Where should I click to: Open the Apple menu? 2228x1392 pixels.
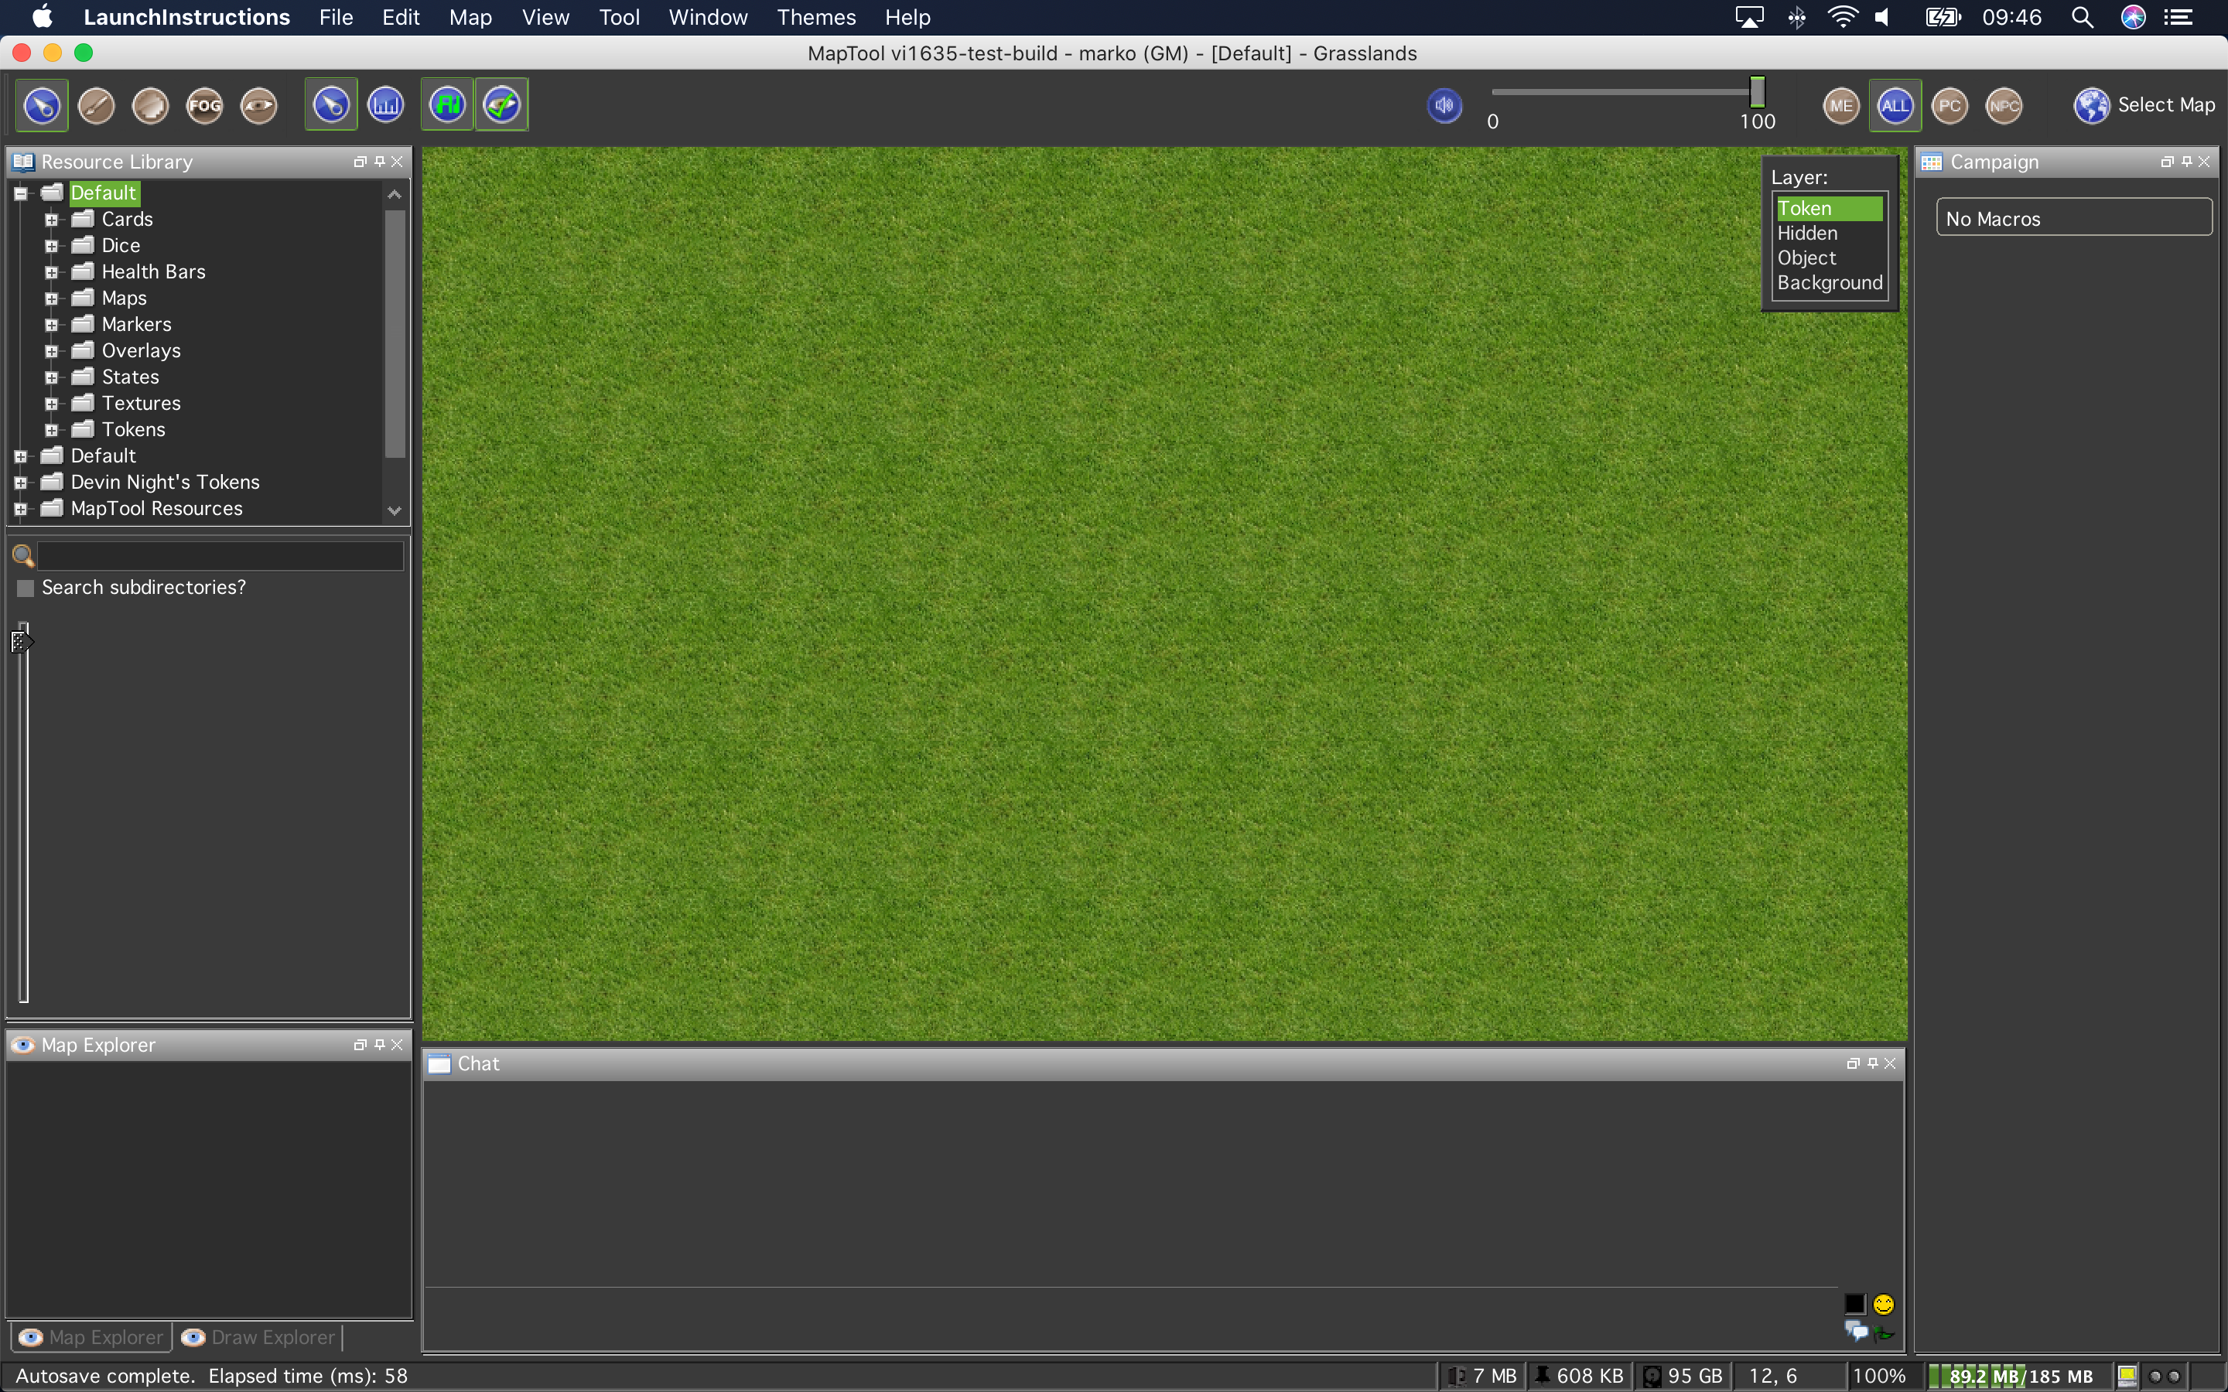pos(43,16)
